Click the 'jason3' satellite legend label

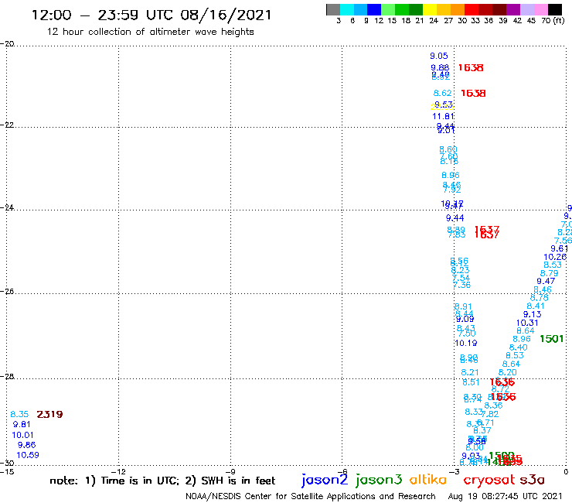pyautogui.click(x=379, y=480)
